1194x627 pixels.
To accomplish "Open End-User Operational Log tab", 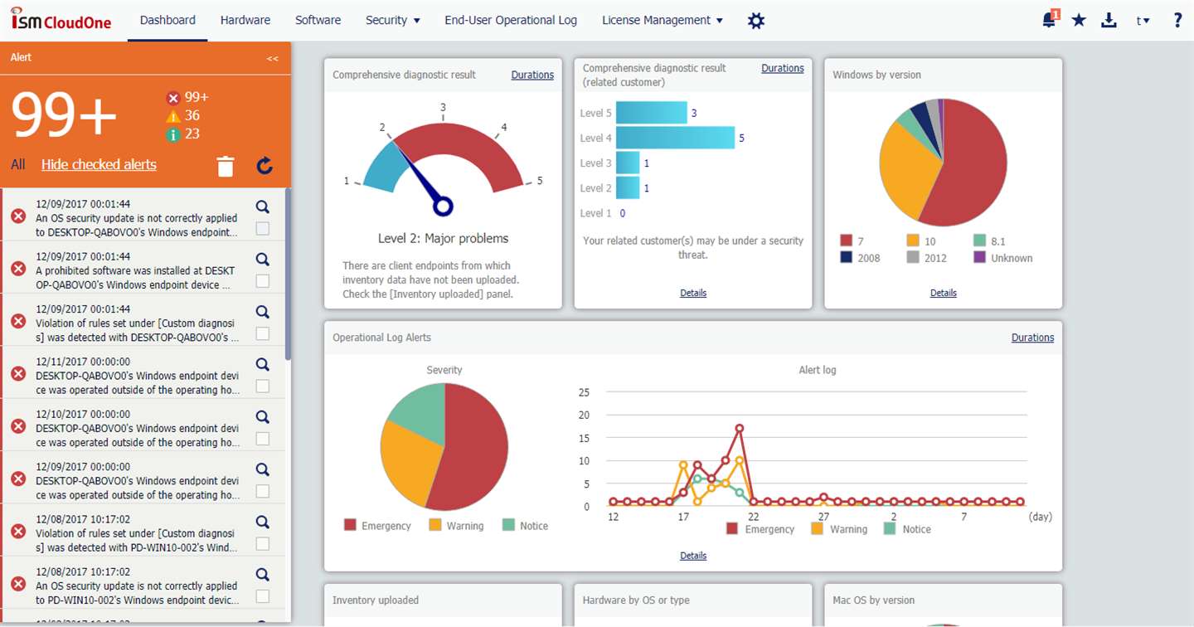I will point(511,20).
